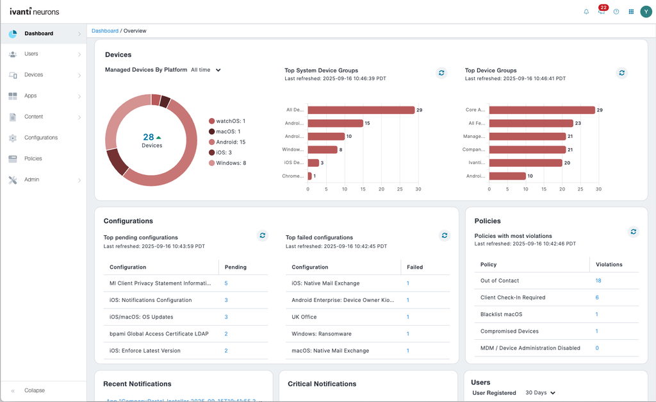The height and width of the screenshot is (402, 656).
Task: Open pending count 5 for MI Client Privacy
Action: click(226, 283)
